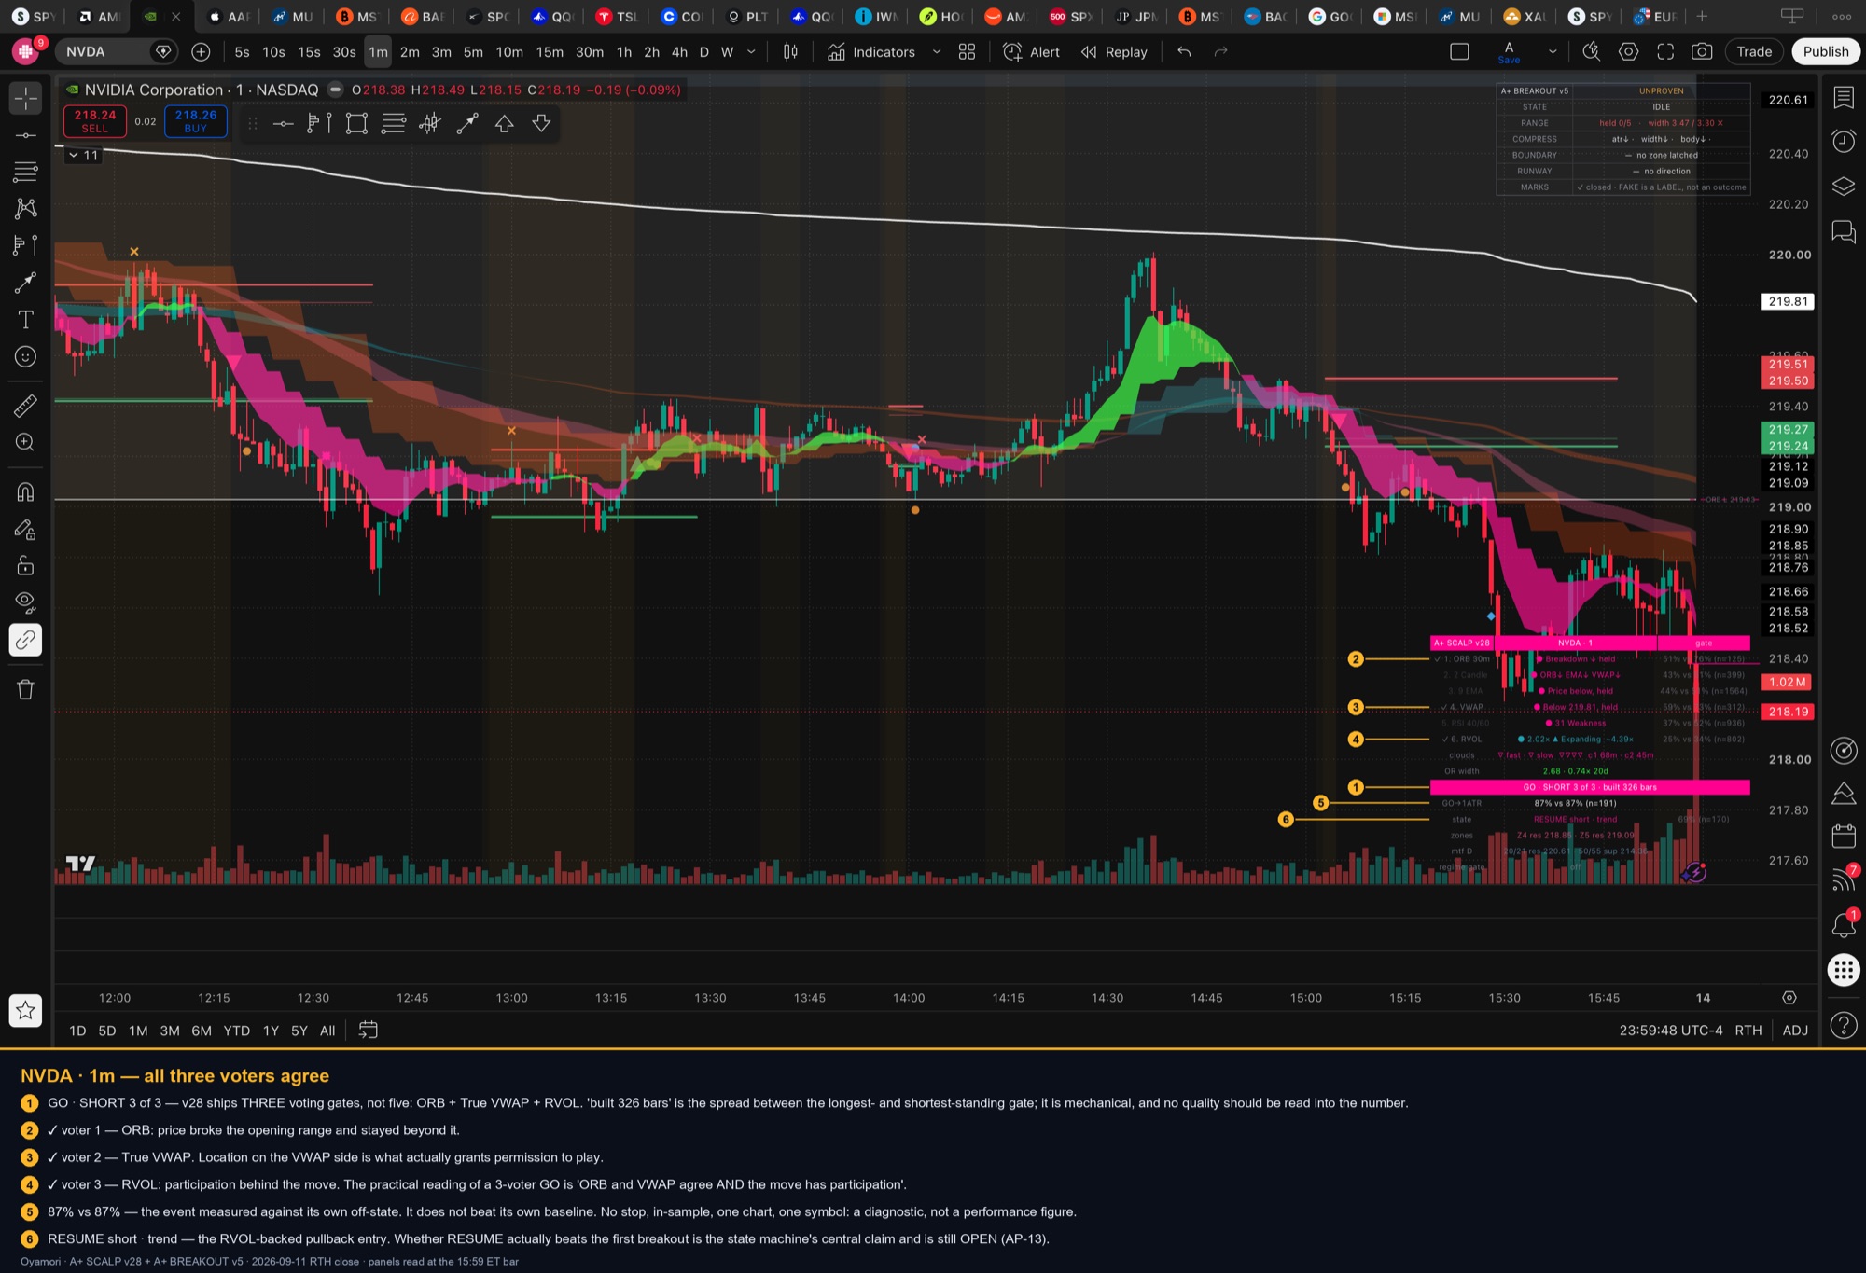This screenshot has height=1273, width=1866.
Task: Select the fib retracement tool in favorites toolbar
Action: click(394, 123)
